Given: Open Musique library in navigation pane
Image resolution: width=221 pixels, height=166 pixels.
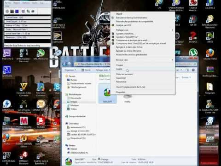Looking at the screenshot, I should click(x=73, y=105).
